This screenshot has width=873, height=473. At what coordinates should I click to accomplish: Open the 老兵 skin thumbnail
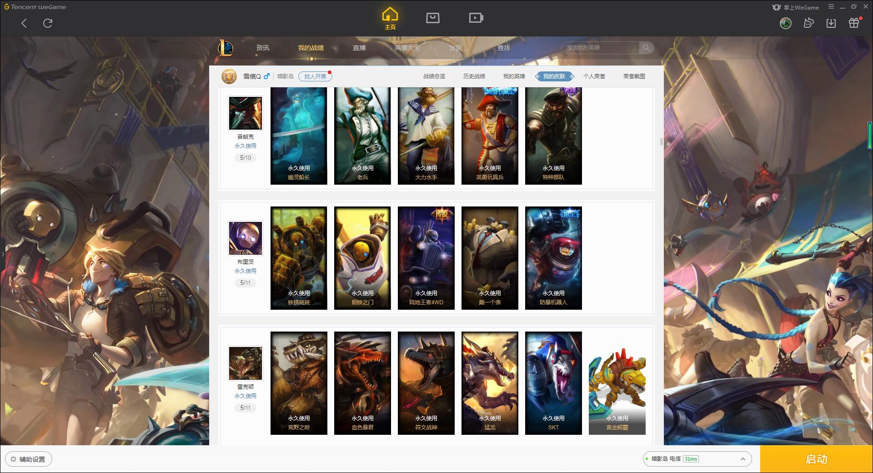point(362,136)
